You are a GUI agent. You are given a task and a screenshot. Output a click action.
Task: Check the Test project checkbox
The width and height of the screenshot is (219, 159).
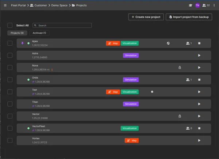click(10, 92)
